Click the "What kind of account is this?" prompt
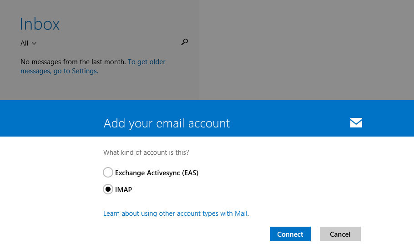414x249 pixels. [146, 152]
